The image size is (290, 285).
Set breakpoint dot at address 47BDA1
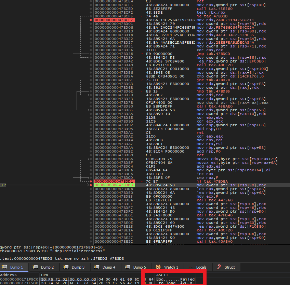pos(91,132)
